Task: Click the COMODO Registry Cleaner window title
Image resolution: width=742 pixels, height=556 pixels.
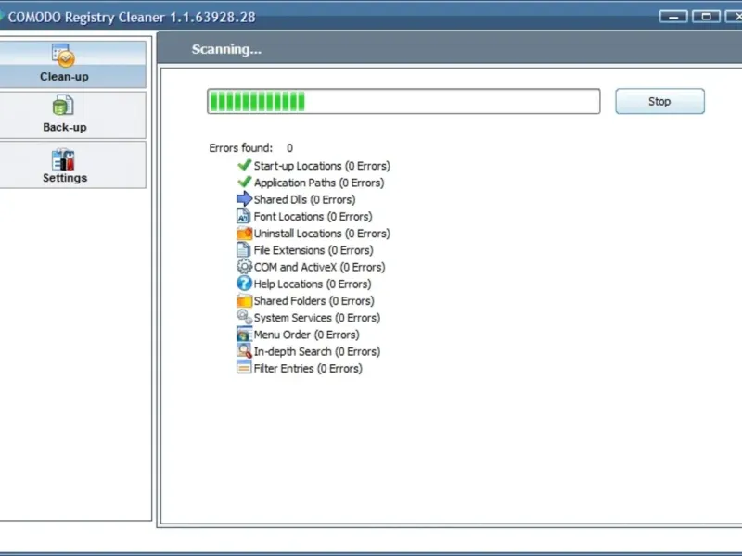Action: (x=132, y=17)
